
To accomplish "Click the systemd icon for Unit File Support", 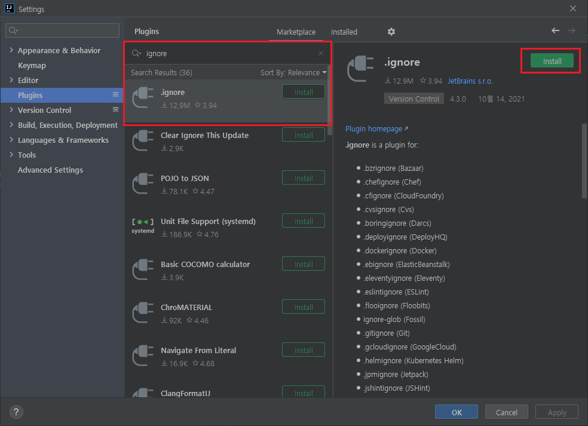I will [143, 226].
